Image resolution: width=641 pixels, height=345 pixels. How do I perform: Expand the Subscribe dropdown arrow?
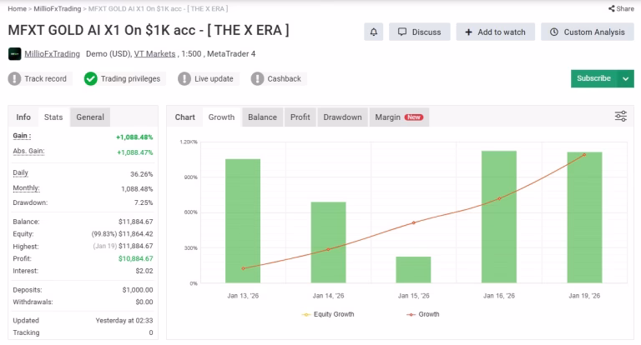627,78
